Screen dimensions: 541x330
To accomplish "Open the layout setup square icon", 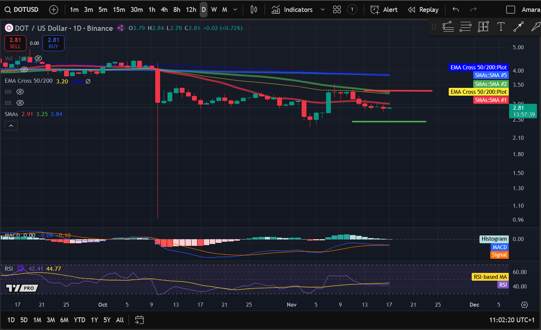I will coord(511,10).
